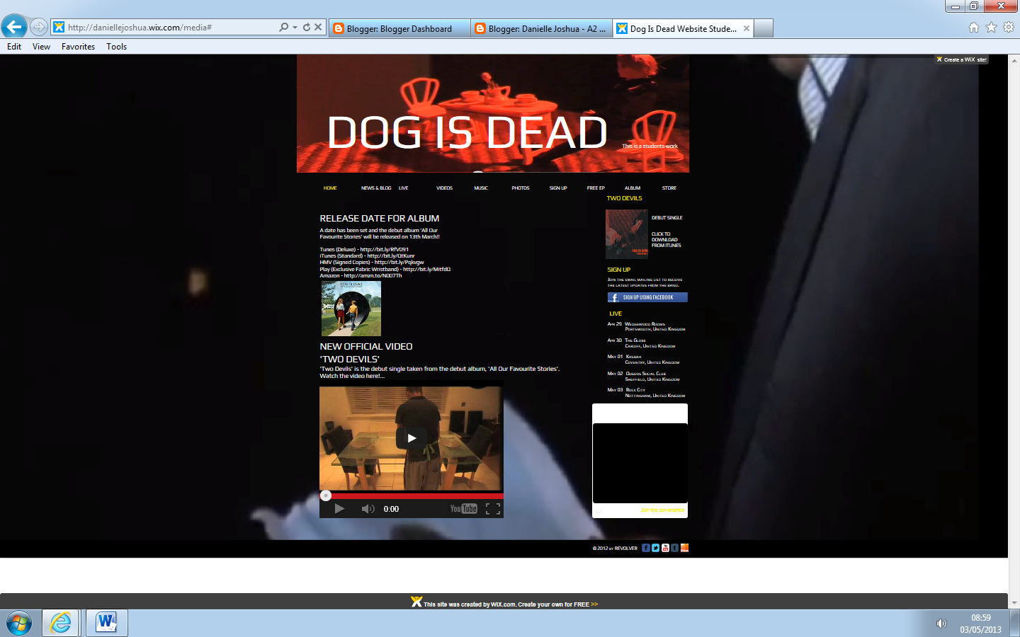Open the ALBUM nav link
The height and width of the screenshot is (637, 1020).
(x=633, y=188)
